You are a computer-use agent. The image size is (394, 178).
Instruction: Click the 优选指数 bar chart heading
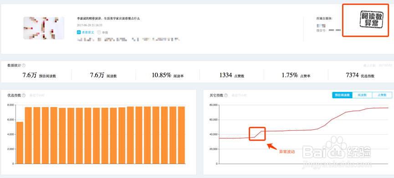(x=14, y=96)
